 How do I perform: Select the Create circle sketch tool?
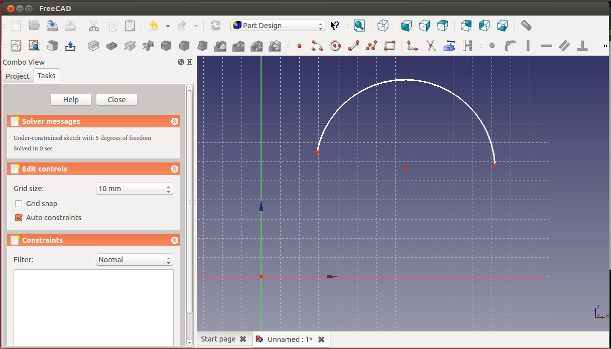click(335, 46)
